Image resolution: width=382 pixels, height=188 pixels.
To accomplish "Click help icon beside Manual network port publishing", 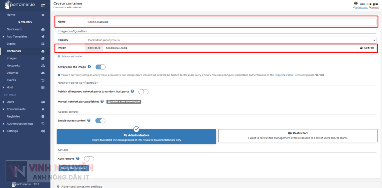I will [x=102, y=101].
